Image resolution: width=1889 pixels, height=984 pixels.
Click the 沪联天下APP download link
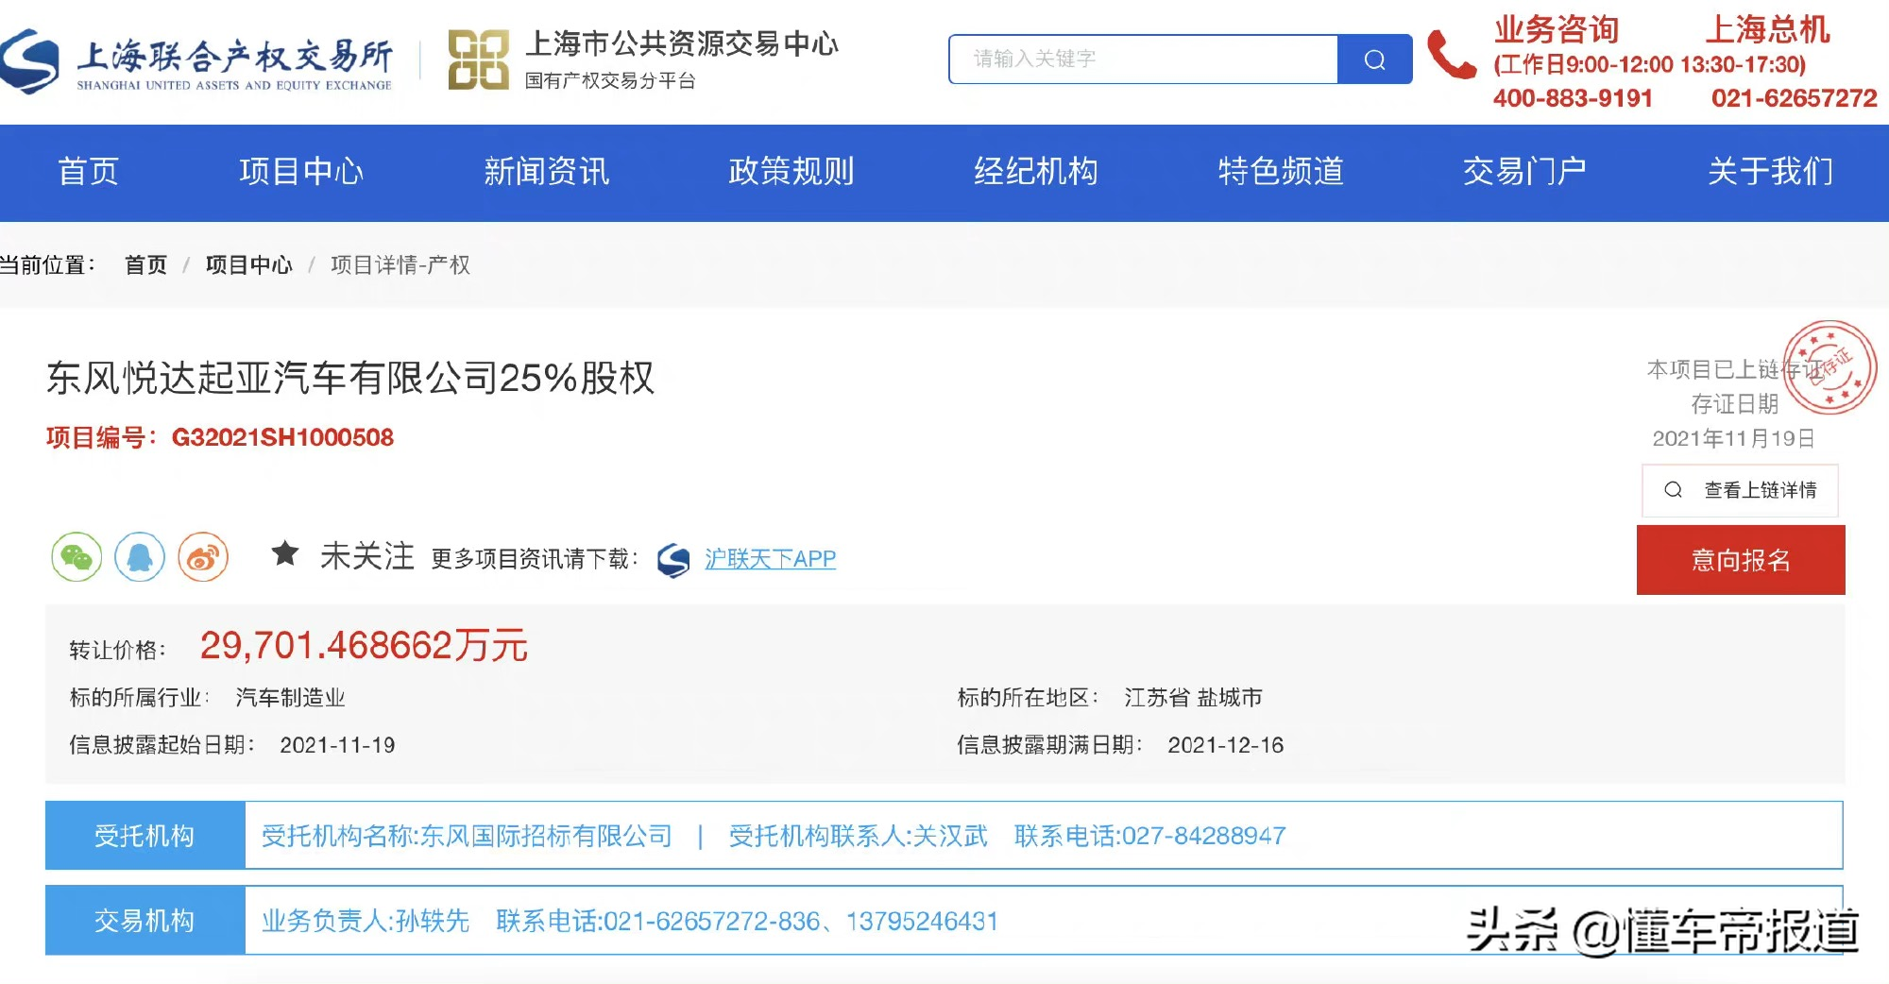[x=770, y=559]
